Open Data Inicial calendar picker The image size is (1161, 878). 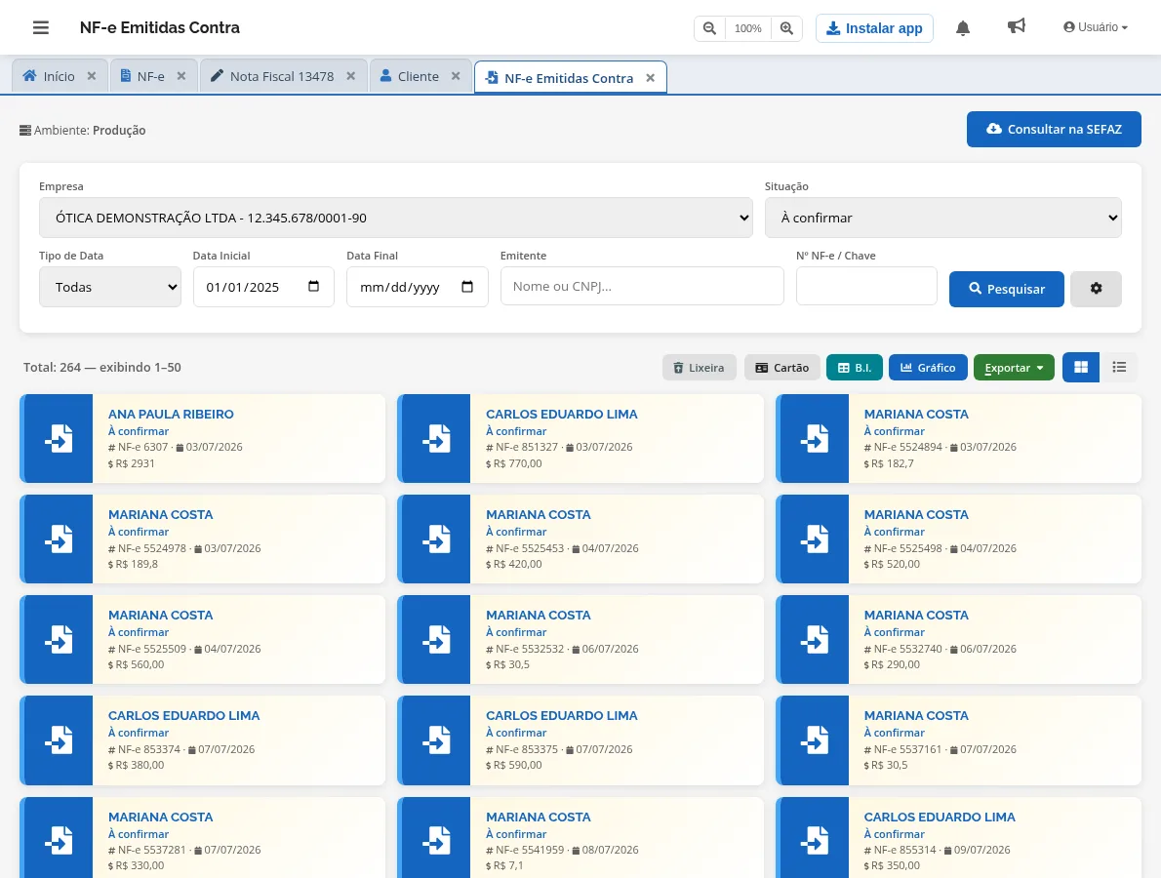point(314,287)
